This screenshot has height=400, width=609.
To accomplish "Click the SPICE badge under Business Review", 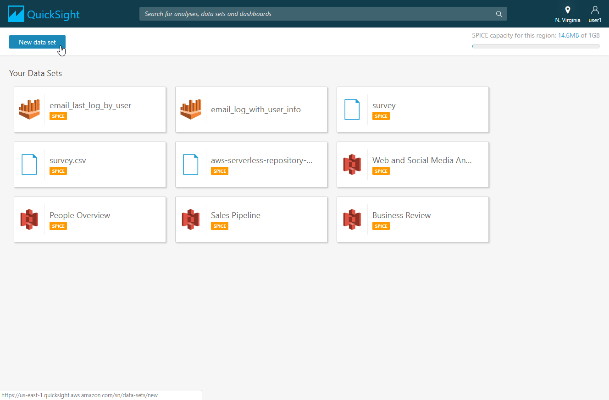I will click(381, 226).
